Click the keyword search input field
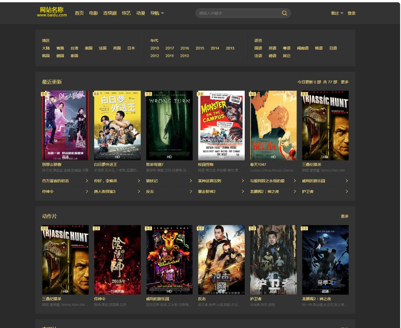The width and height of the screenshot is (401, 328). pos(237,13)
